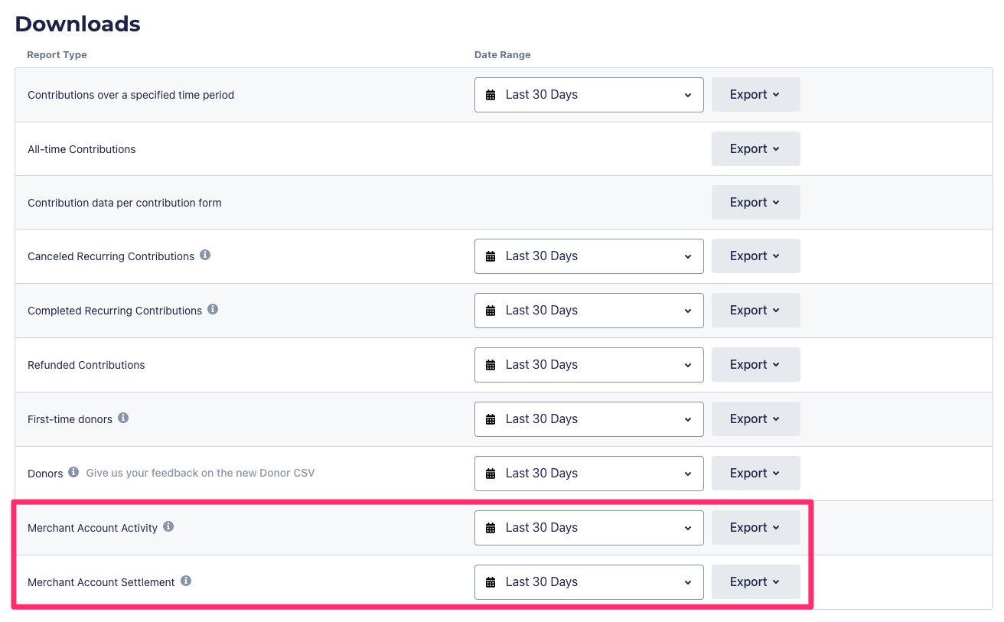Click info icon beside Merchant Account Settlement
The height and width of the screenshot is (622, 1004).
point(186,581)
